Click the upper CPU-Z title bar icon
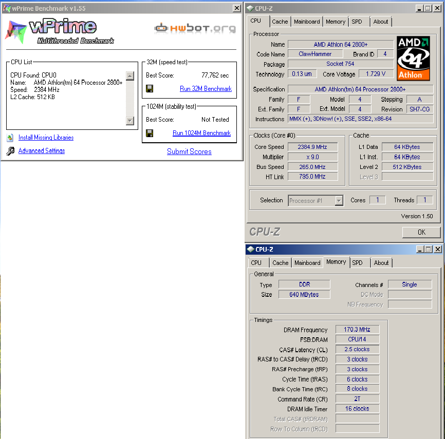 (250, 9)
